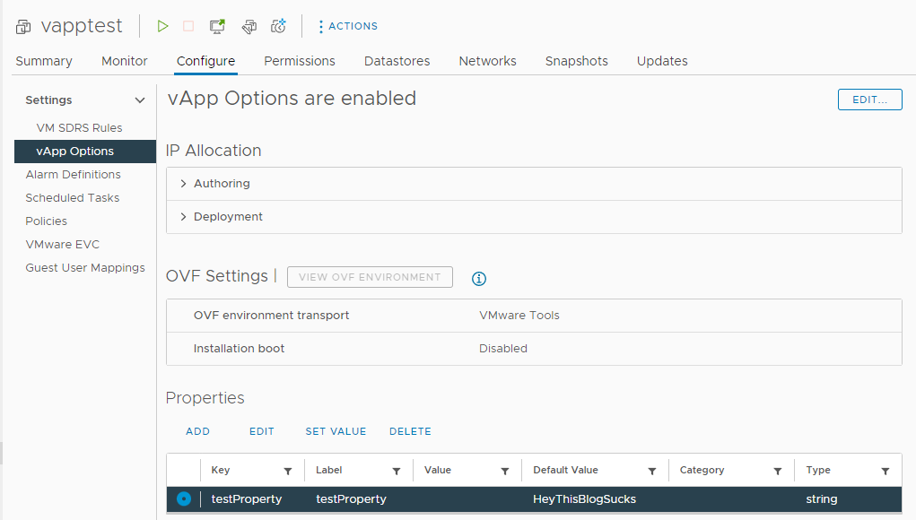Image resolution: width=916 pixels, height=520 pixels.
Task: Collapse the Settings sidebar group
Action: coord(139,100)
